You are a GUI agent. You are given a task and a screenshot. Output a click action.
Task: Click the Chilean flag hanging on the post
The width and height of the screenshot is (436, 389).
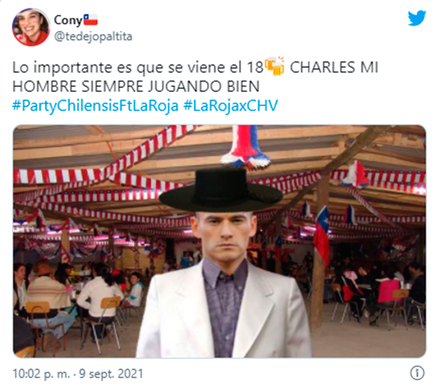point(322,235)
